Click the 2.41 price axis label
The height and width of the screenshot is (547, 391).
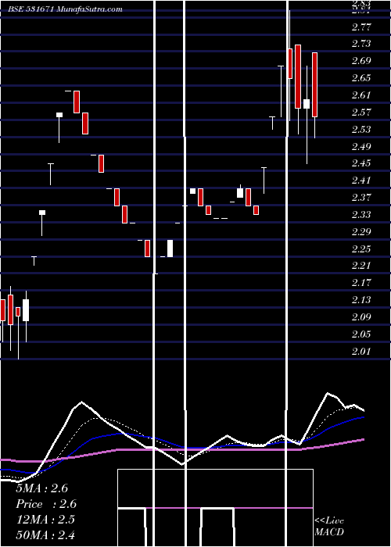[361, 181]
